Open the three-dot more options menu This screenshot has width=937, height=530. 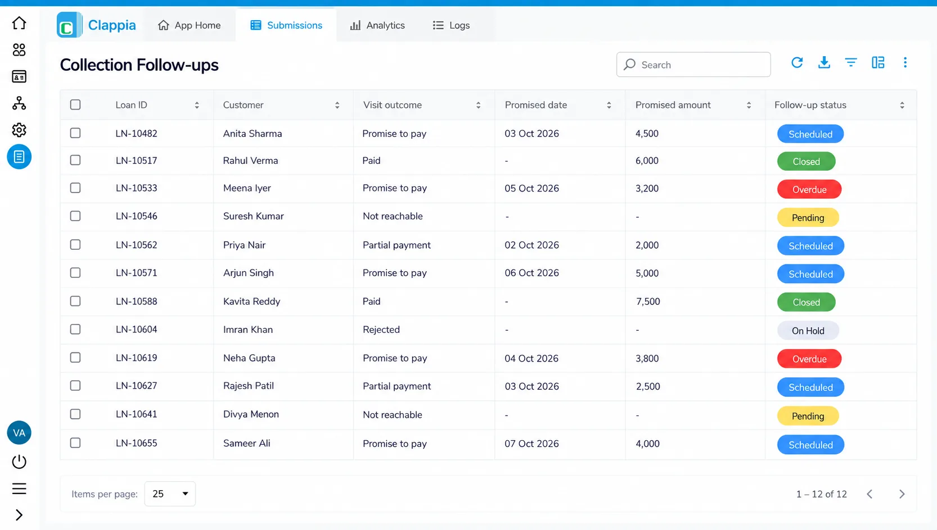click(x=905, y=63)
